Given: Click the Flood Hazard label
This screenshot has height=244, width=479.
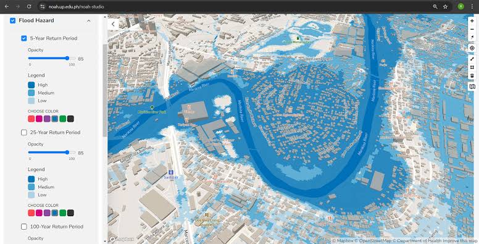Looking at the screenshot, I should tap(36, 20).
